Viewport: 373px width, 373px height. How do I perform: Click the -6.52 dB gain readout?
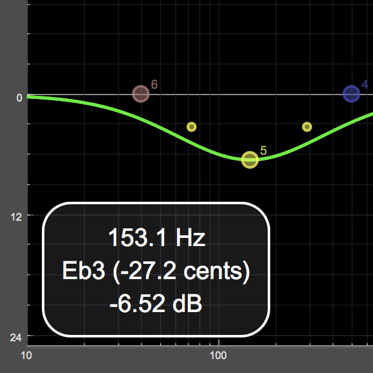click(156, 304)
